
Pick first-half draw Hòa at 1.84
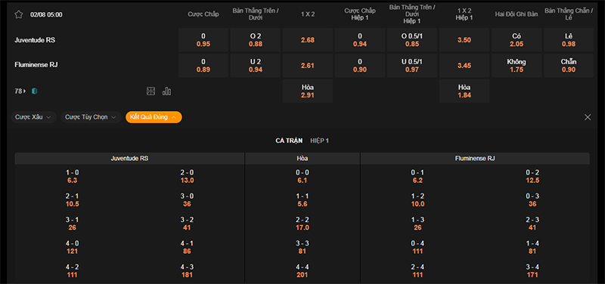click(464, 91)
